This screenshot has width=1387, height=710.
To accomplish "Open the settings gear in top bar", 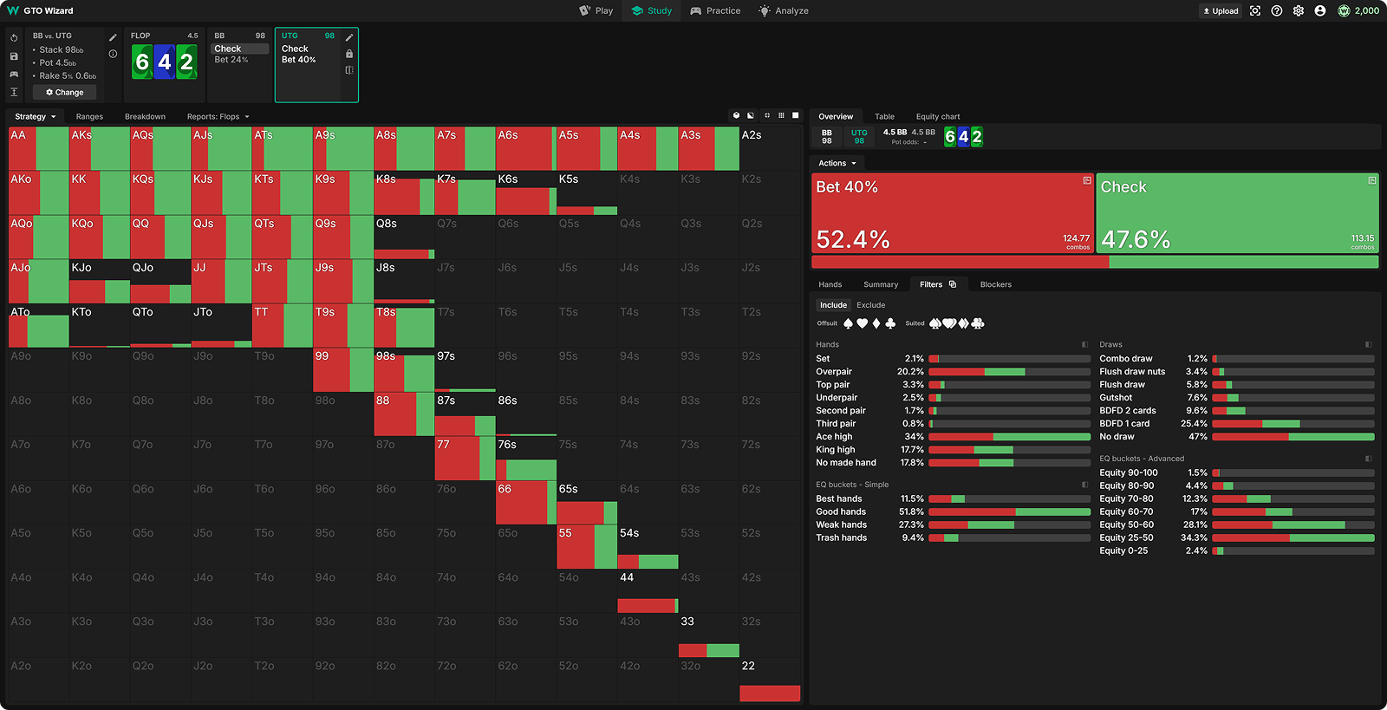I will pos(1298,11).
